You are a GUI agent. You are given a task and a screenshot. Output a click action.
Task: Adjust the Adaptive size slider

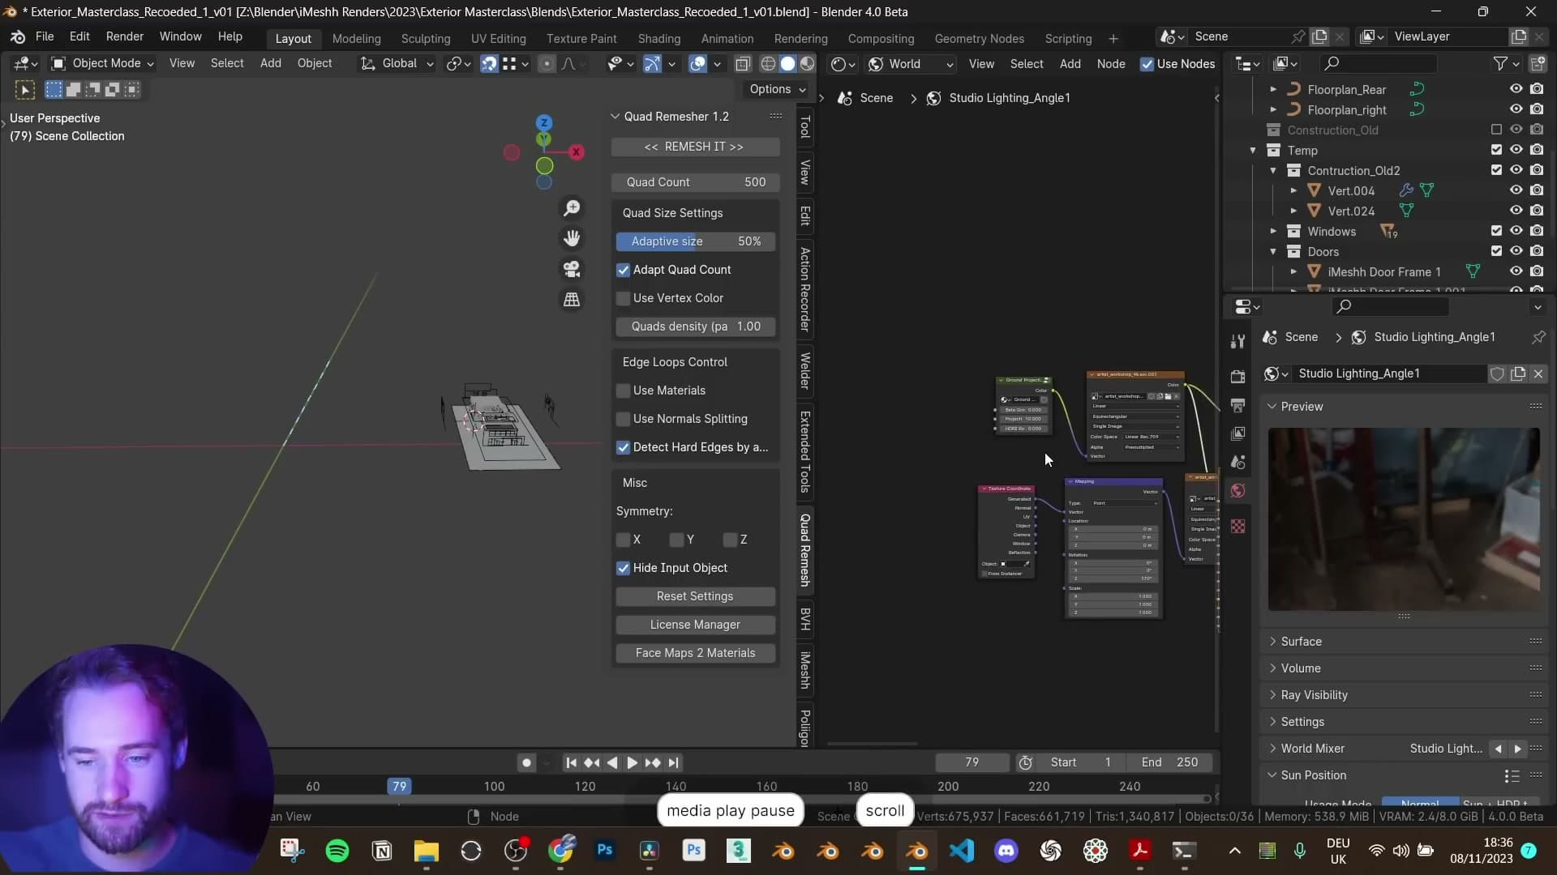tap(695, 241)
